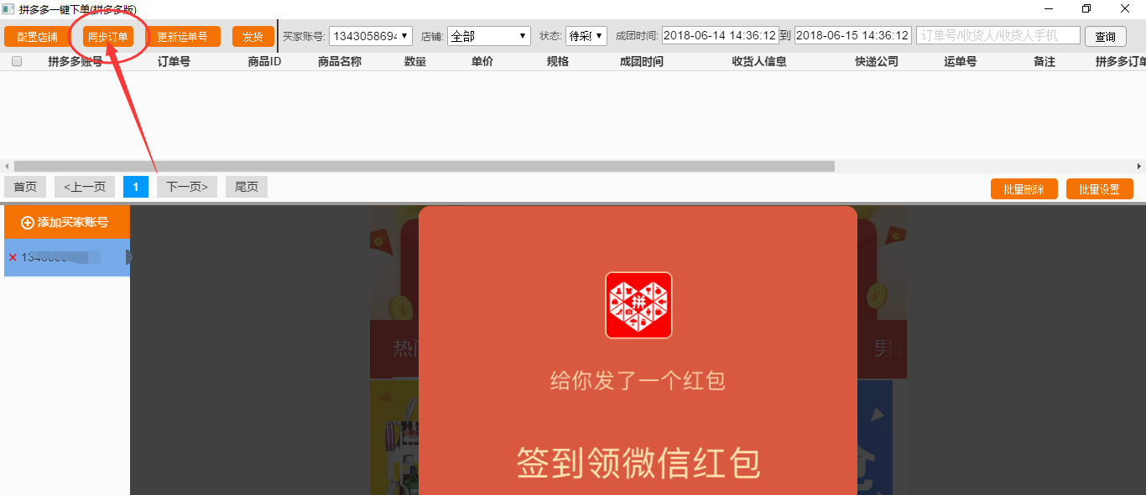
Task: Select page 1 in pagination
Action: pos(136,187)
